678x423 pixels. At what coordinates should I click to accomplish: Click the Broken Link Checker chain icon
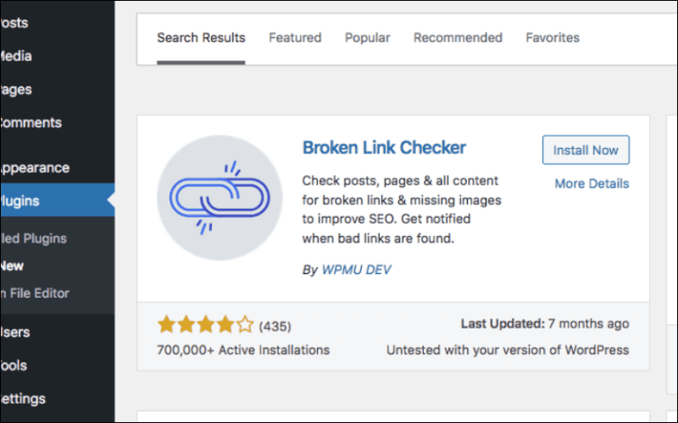tap(220, 198)
